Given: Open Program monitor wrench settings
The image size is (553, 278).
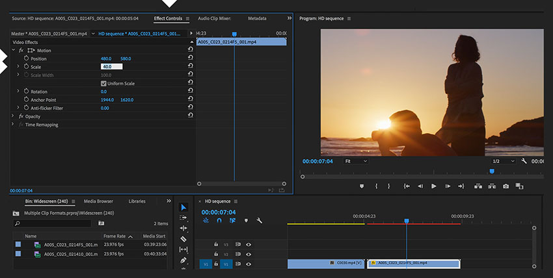Looking at the screenshot, I should click(x=524, y=161).
